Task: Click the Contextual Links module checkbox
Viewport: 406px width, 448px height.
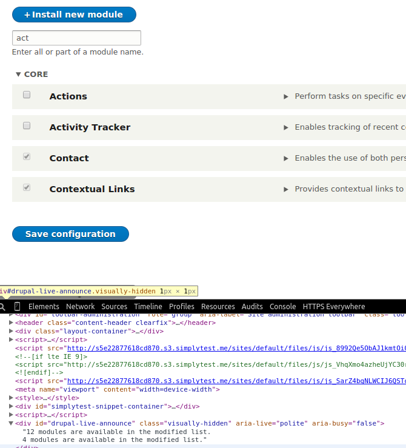Action: coord(27,188)
